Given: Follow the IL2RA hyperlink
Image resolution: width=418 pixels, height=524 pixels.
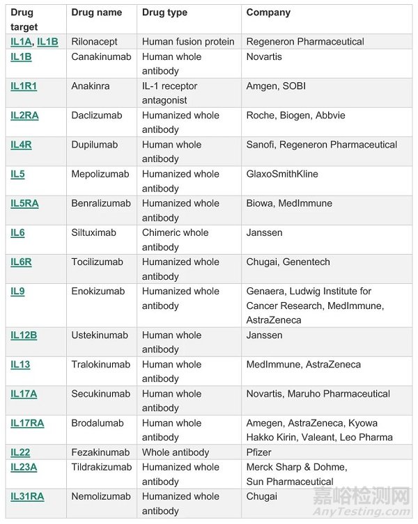Looking at the screenshot, I should click(24, 116).
